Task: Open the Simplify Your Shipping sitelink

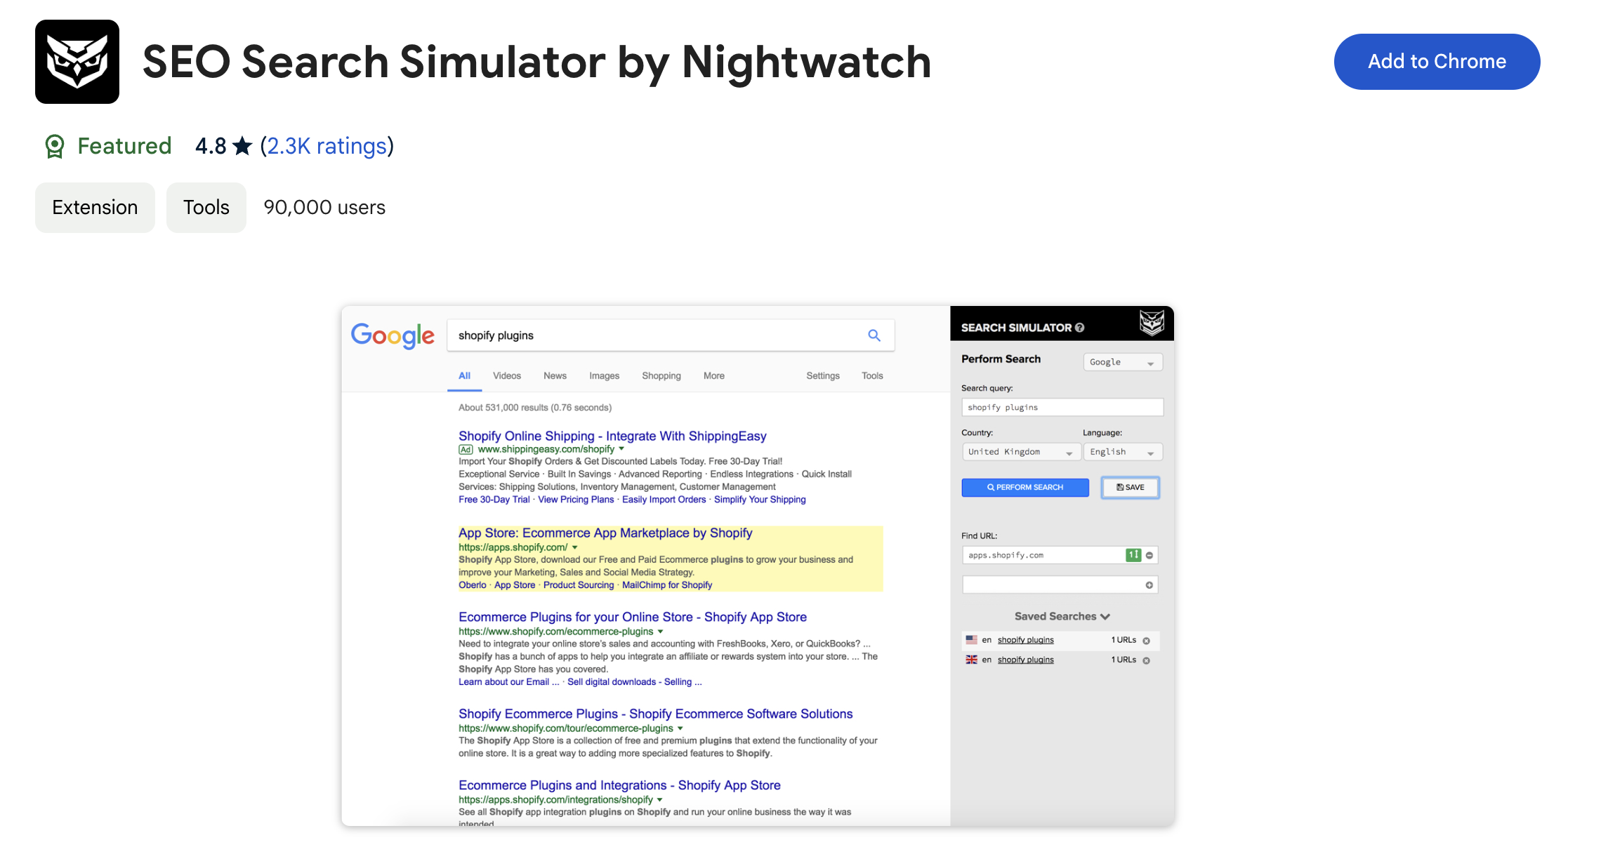Action: (x=760, y=500)
